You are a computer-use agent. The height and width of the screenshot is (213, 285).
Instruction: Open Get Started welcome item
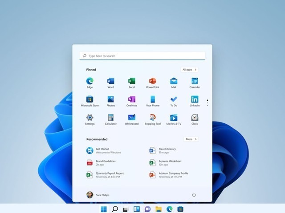[104, 150]
